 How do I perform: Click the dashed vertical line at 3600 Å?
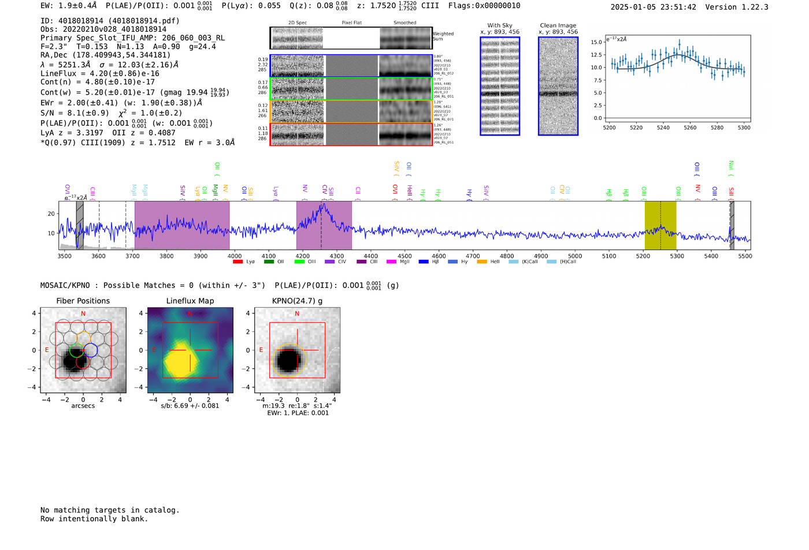click(x=99, y=225)
